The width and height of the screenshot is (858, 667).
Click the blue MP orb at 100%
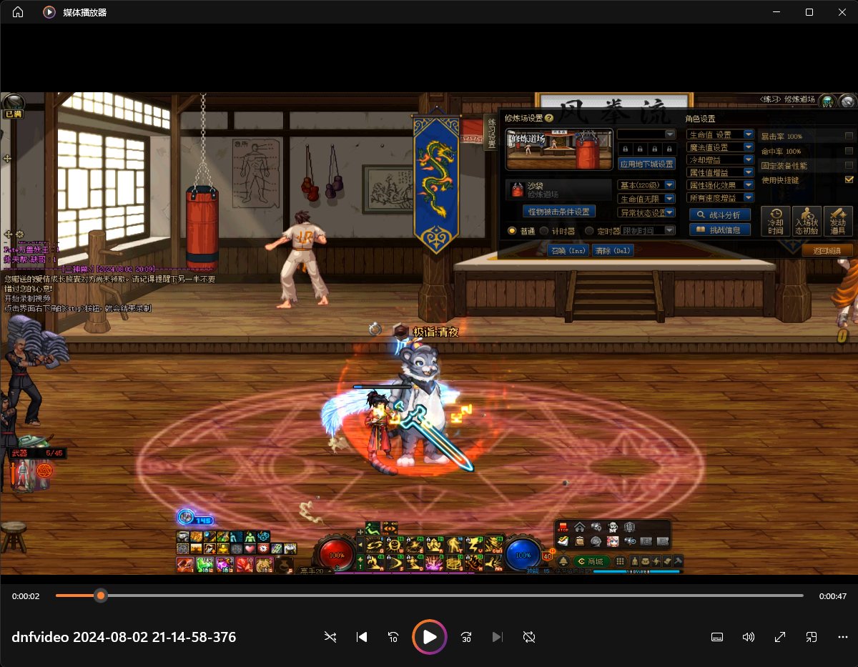click(x=523, y=554)
